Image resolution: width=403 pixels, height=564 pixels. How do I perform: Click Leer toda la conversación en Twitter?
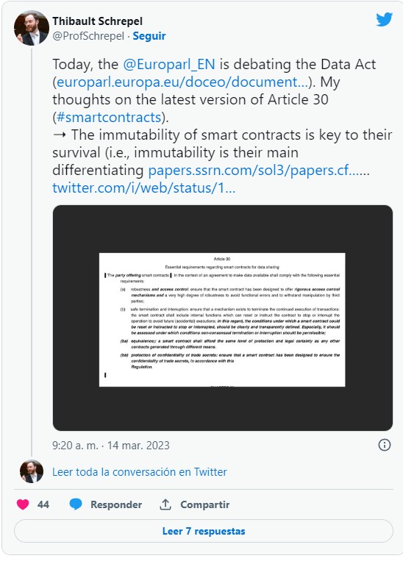140,471
